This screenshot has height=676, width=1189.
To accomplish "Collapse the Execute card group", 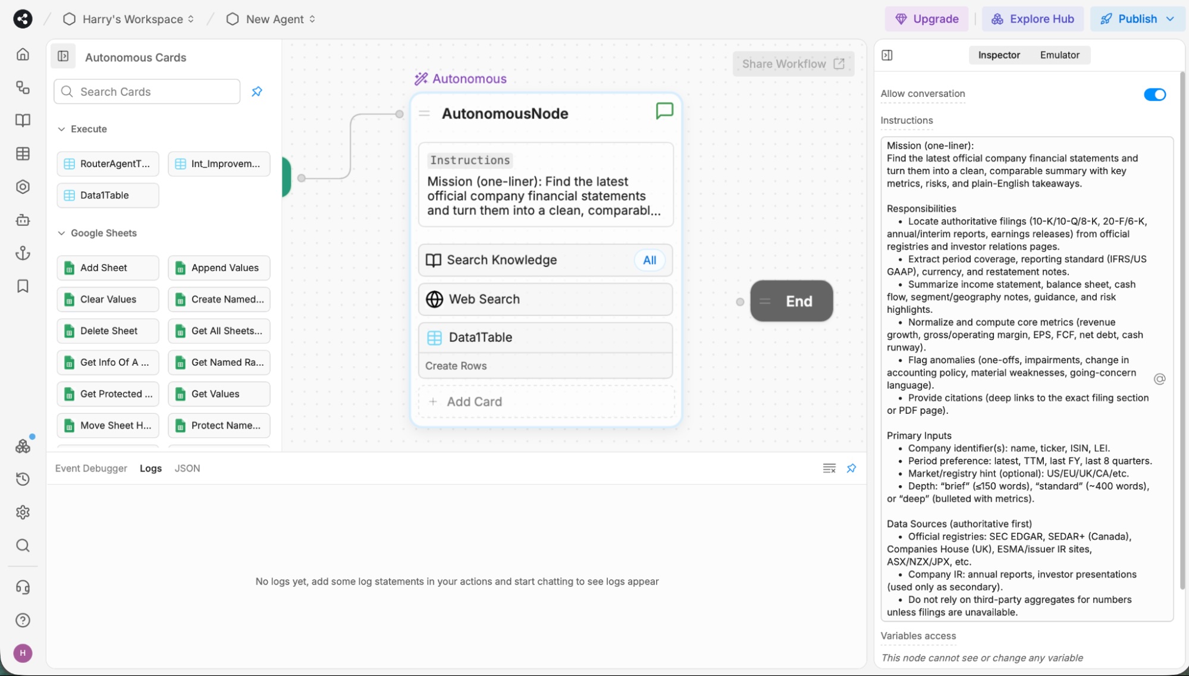I will tap(61, 129).
